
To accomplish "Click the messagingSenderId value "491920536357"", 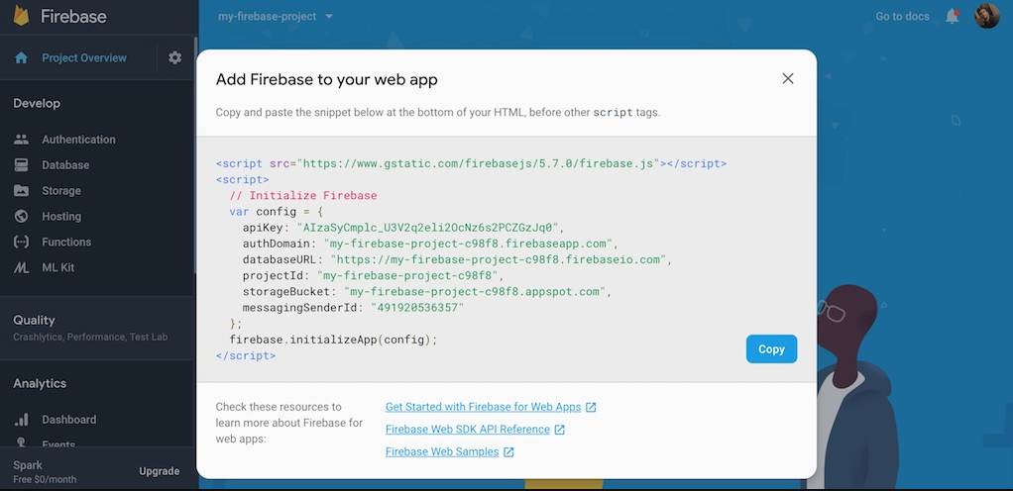I will click(417, 309).
